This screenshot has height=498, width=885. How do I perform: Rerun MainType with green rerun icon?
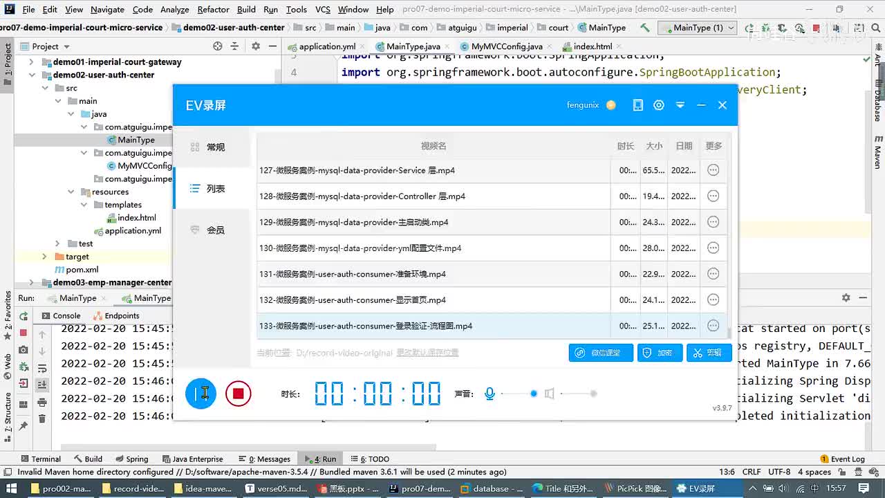pos(24,316)
